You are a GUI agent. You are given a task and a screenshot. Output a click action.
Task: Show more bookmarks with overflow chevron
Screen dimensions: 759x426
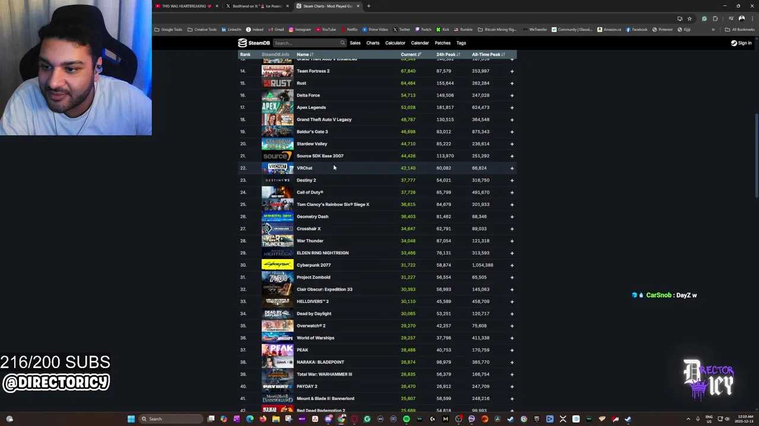click(x=713, y=30)
